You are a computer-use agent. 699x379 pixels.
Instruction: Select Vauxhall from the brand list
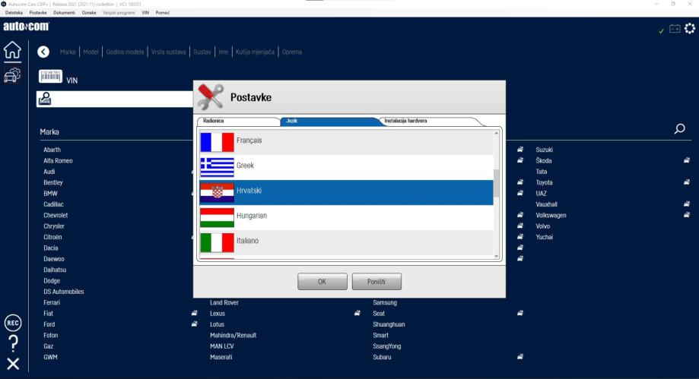547,204
